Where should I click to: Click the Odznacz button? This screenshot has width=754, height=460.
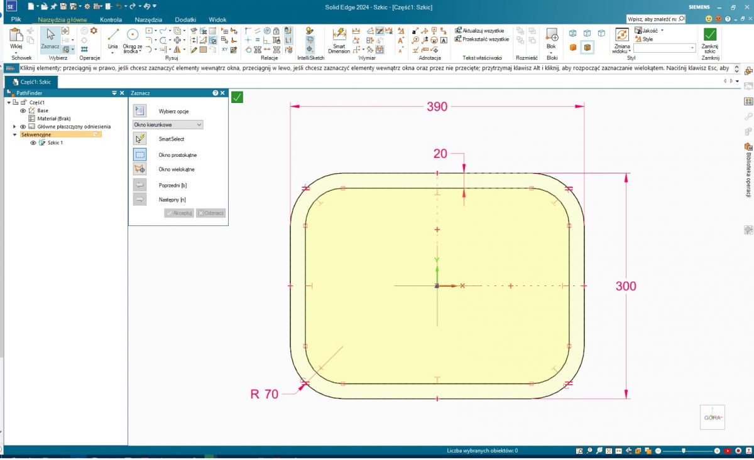point(210,213)
